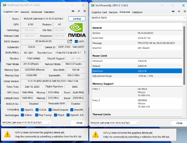
Task: Click the Lookup button
Action: (77, 19)
